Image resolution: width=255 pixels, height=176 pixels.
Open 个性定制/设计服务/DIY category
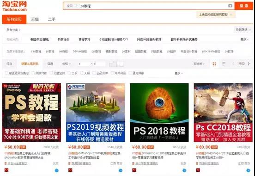pyautogui.click(x=114, y=39)
